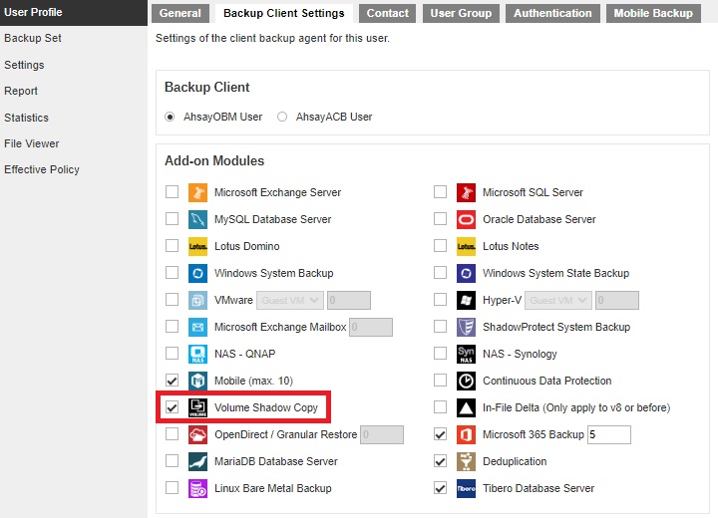Disable the Deduplication checkbox

[441, 461]
